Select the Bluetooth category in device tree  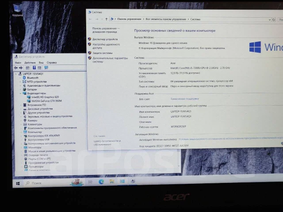[x=33, y=78]
